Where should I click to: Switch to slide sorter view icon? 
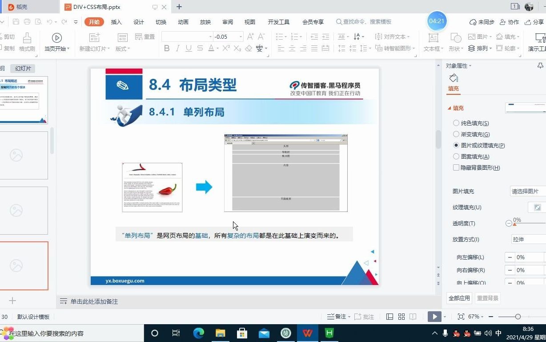click(401, 316)
